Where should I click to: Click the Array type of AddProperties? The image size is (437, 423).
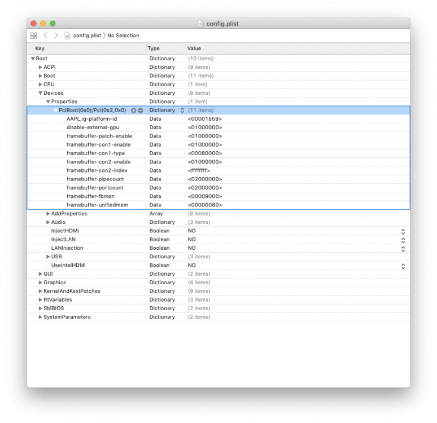pos(156,214)
